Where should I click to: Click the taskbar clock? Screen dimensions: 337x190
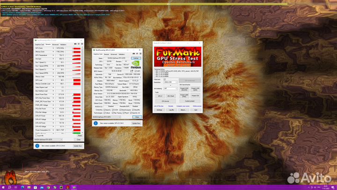pyautogui.click(x=326, y=187)
